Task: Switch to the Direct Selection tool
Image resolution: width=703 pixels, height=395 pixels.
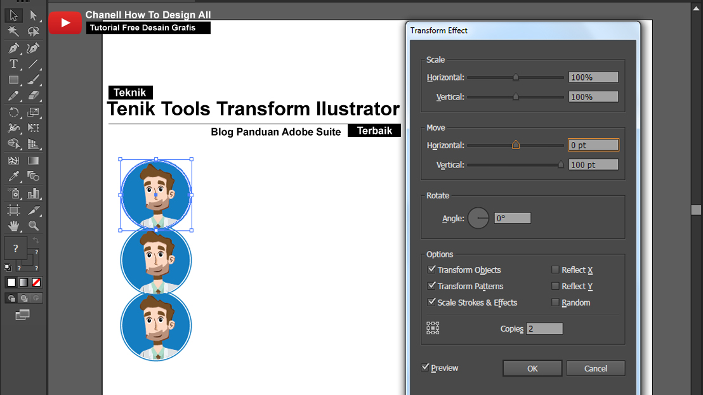Action: [x=34, y=16]
